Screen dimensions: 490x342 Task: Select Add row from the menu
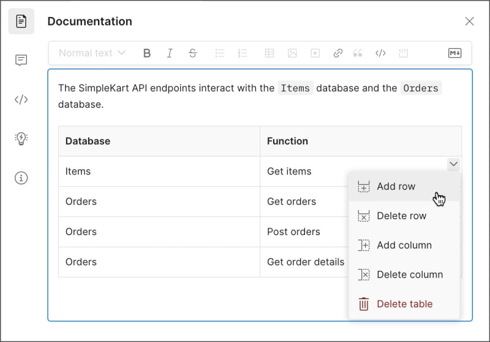(396, 187)
